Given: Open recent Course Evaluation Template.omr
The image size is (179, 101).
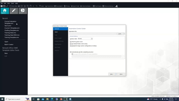Looking at the screenshot, I should [10, 22].
